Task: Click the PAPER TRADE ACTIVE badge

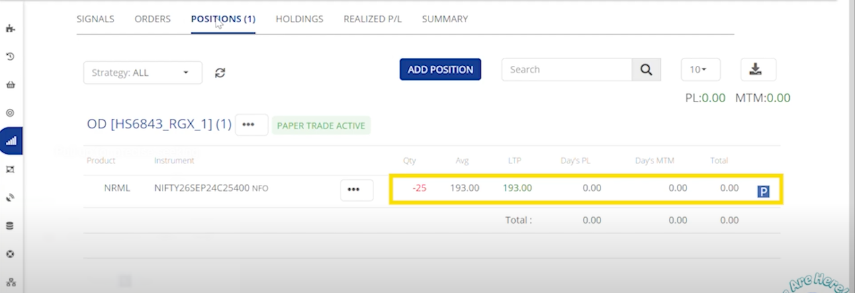Action: 321,126
